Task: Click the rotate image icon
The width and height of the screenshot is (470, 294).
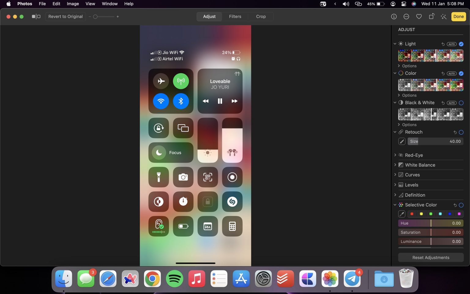Action: pyautogui.click(x=431, y=17)
